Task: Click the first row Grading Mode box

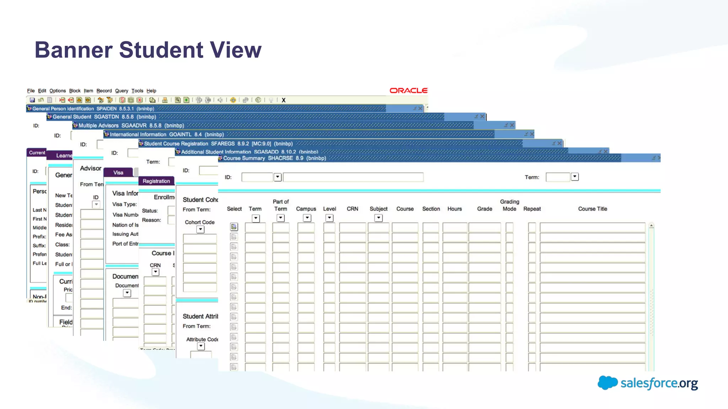Action: tap(509, 227)
